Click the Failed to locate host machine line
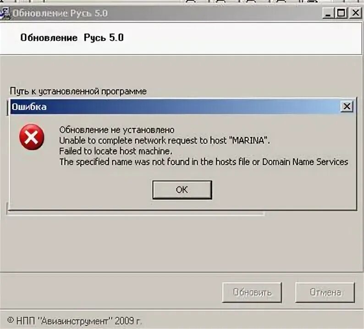The width and height of the screenshot is (364, 329). (x=116, y=151)
